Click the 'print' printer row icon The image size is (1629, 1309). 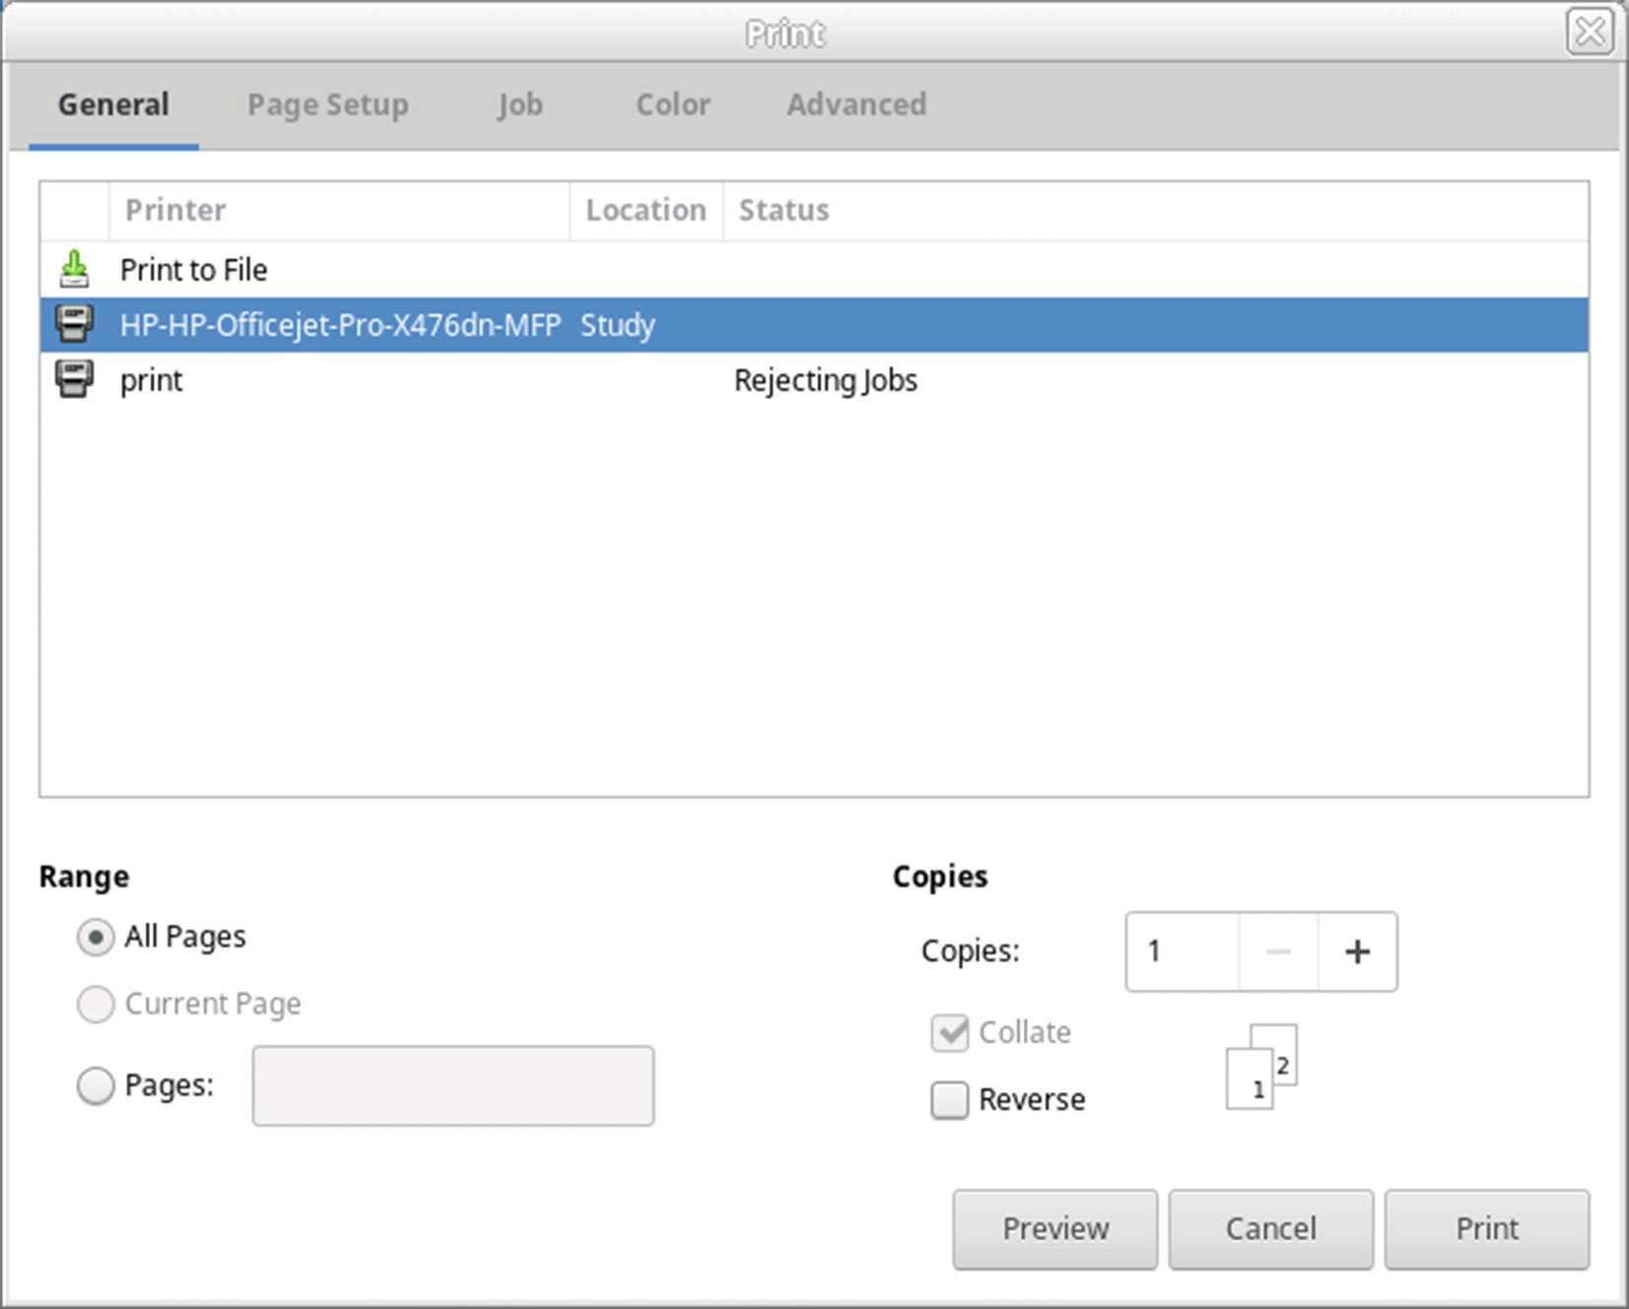tap(74, 379)
